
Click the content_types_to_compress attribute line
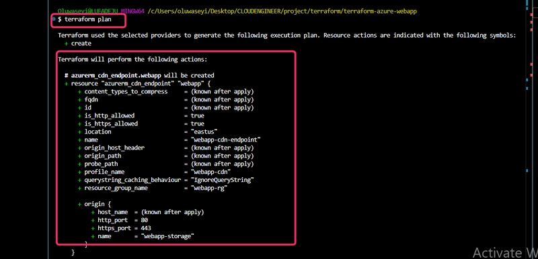coord(165,92)
